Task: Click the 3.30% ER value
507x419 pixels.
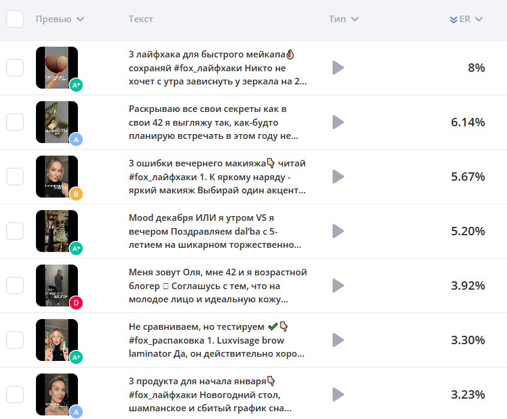Action: tap(468, 340)
